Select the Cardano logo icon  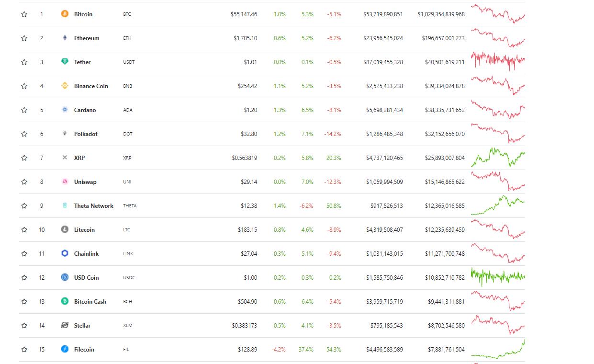click(64, 110)
